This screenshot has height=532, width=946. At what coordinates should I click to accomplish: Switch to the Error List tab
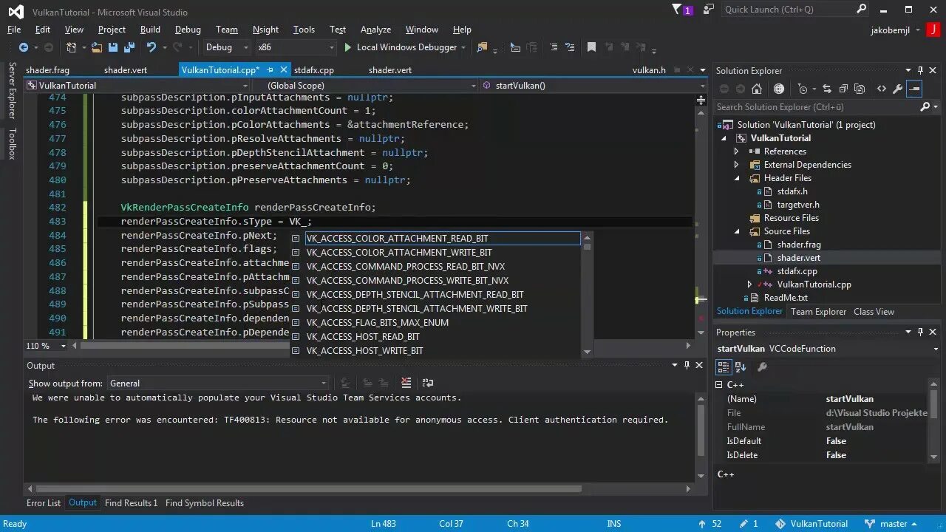pyautogui.click(x=44, y=503)
